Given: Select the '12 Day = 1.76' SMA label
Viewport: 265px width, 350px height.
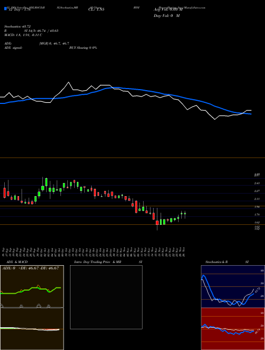Looking at the screenshot, I should [x=20, y=10].
